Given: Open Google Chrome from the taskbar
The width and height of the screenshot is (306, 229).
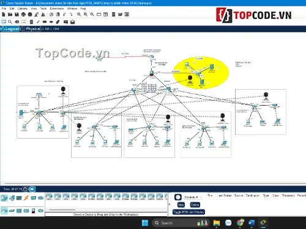Looking at the screenshot, I should 240,223.
